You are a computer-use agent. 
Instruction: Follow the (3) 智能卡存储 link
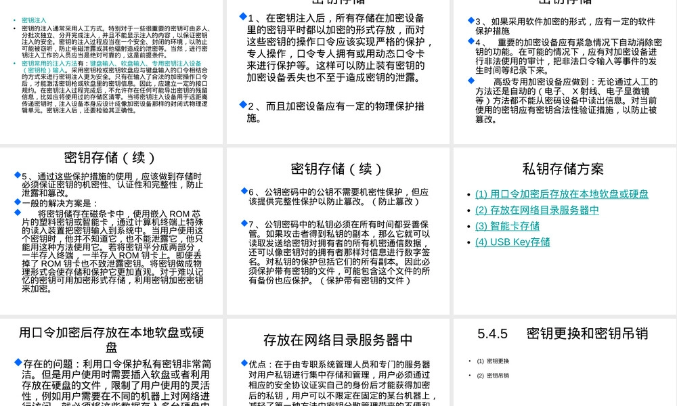[507, 226]
